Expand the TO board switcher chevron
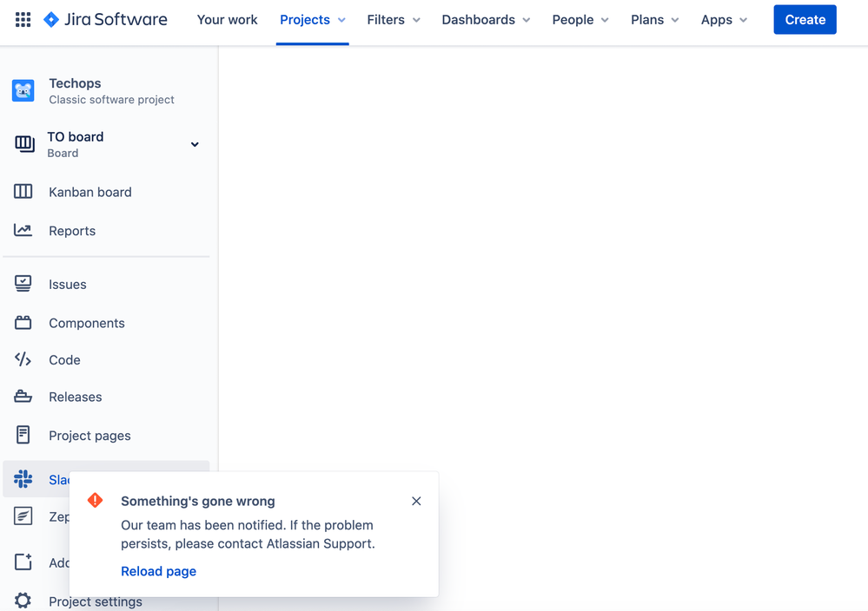The image size is (868, 611). coord(195,144)
